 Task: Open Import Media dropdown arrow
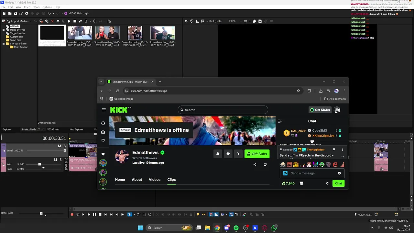coord(31,21)
